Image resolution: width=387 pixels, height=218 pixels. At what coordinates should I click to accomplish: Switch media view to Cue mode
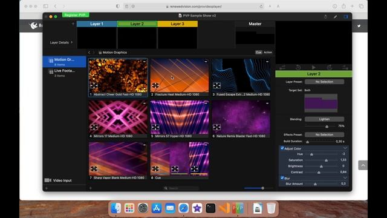[258, 52]
